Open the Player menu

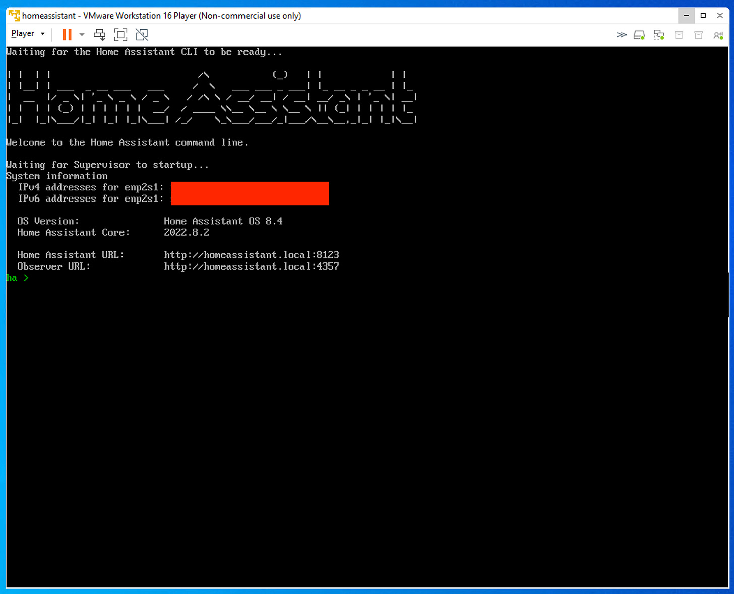(x=28, y=34)
